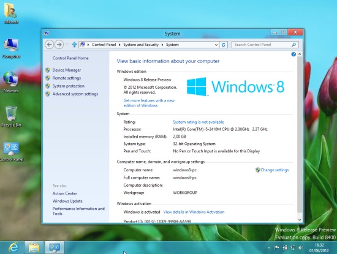Open Device Manager link

tap(67, 70)
